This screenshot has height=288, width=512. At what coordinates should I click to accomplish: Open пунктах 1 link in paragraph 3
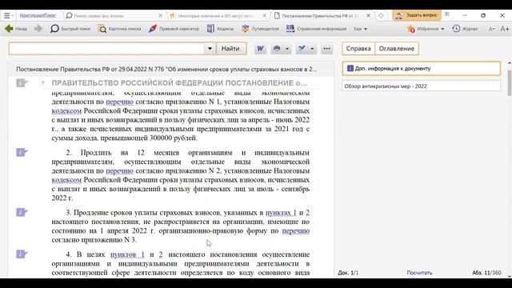pos(281,213)
